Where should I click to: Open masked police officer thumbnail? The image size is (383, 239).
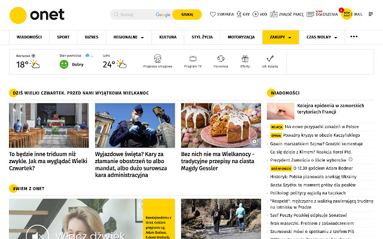[135, 125]
